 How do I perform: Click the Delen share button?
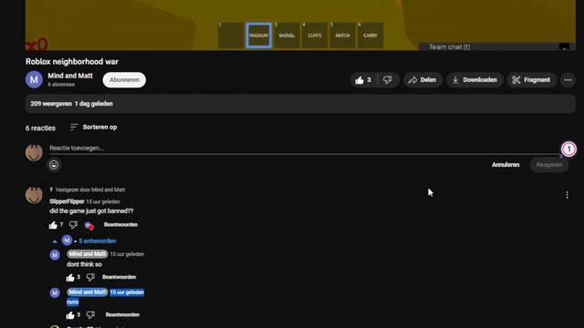coord(422,80)
